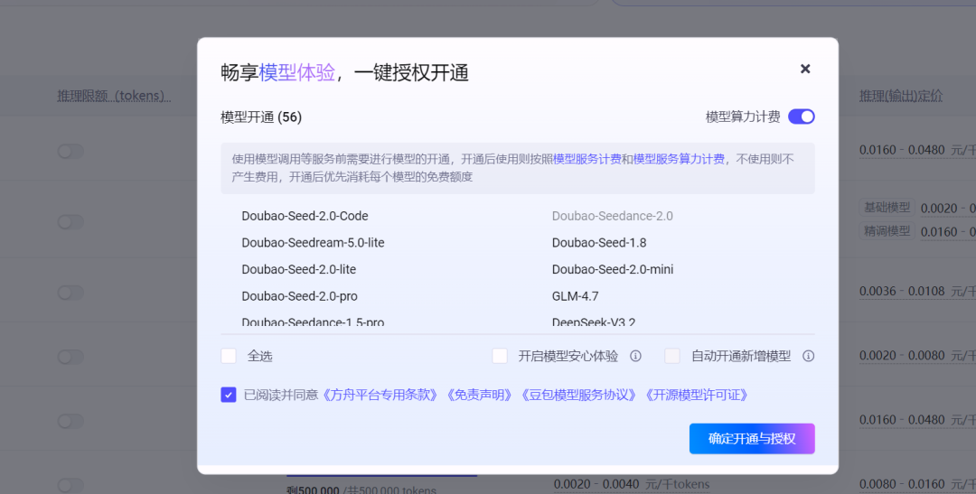Check the 自动开通新增模型 checkbox
The image size is (976, 494).
pos(672,356)
